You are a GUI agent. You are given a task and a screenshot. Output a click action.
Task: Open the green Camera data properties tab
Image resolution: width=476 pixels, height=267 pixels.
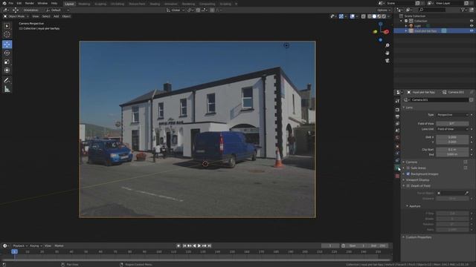click(x=397, y=168)
